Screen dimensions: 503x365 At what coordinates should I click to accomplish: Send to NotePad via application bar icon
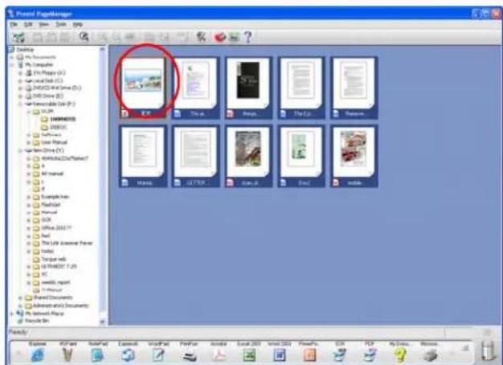pos(97,355)
